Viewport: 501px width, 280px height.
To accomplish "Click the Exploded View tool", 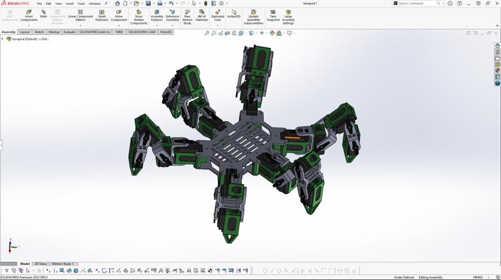I will coord(217,16).
